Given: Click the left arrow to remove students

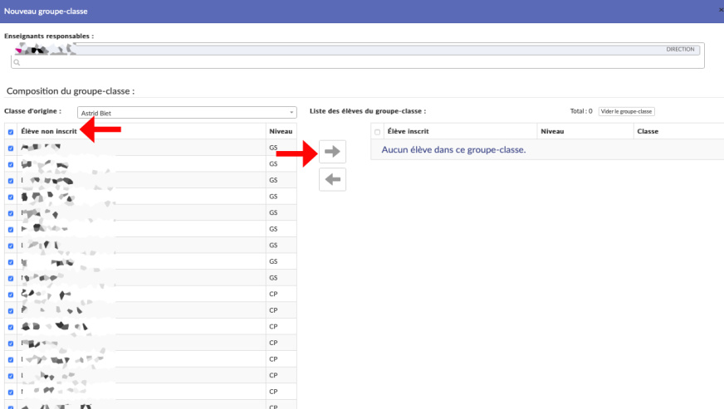Looking at the screenshot, I should click(332, 180).
